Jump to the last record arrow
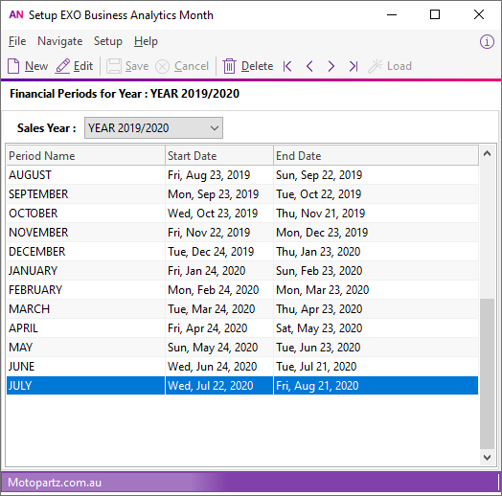Image resolution: width=502 pixels, height=496 pixels. [354, 66]
